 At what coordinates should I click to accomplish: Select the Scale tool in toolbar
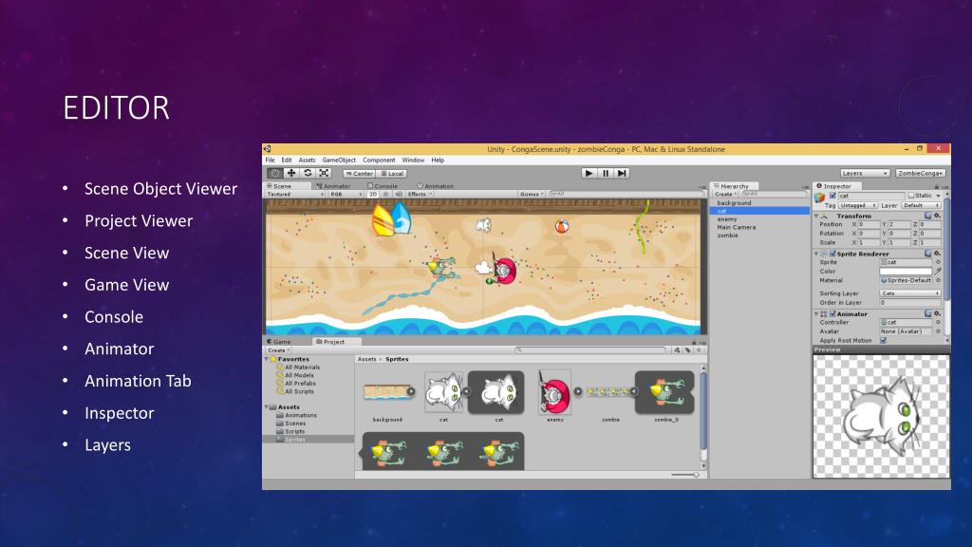[x=324, y=174]
